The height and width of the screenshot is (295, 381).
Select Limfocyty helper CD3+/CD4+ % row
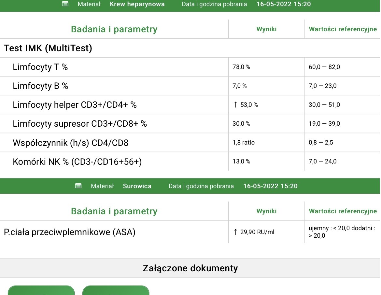[75, 105]
